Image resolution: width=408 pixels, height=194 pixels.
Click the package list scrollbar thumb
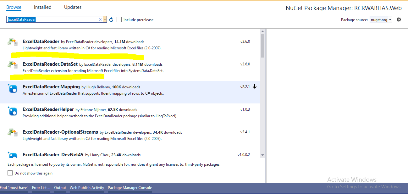tap(262, 46)
